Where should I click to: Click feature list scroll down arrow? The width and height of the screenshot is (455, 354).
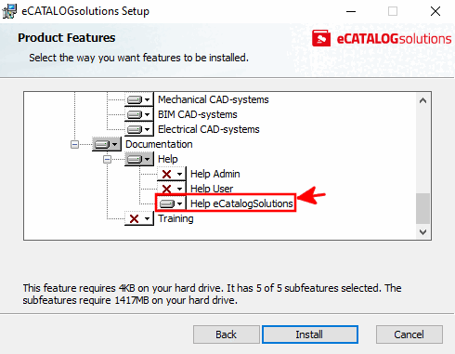(x=422, y=231)
